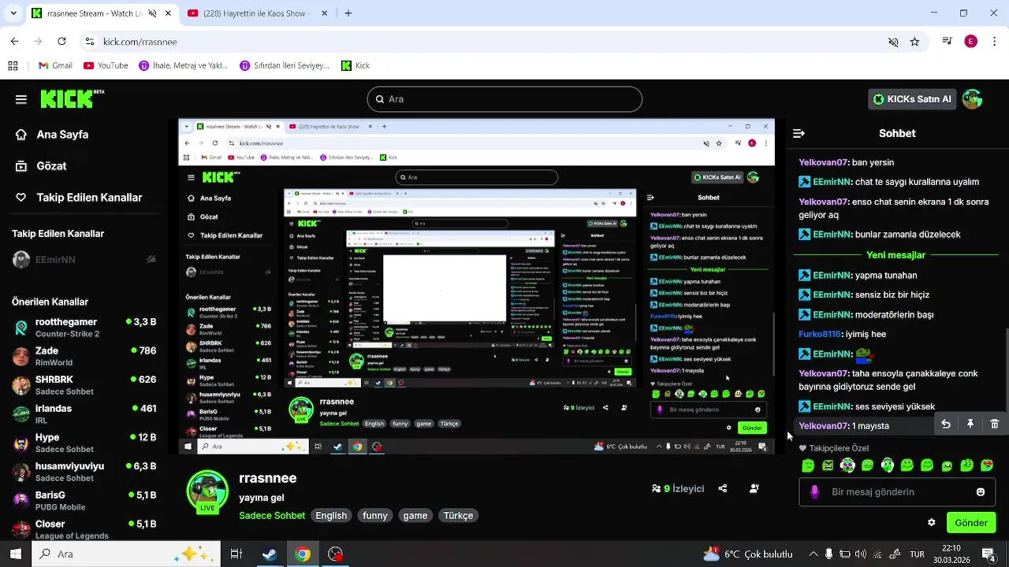1009x567 pixels.
Task: Open Kick profile avatar menu
Action: point(972,99)
